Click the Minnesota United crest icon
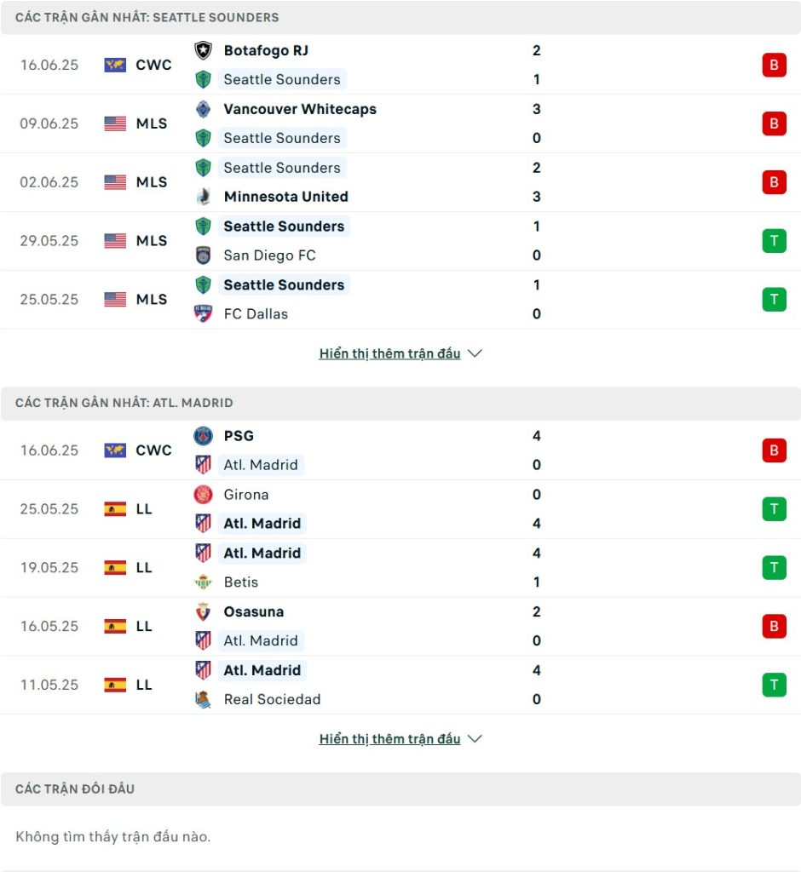Screen dimensions: 801x872 (x=203, y=197)
